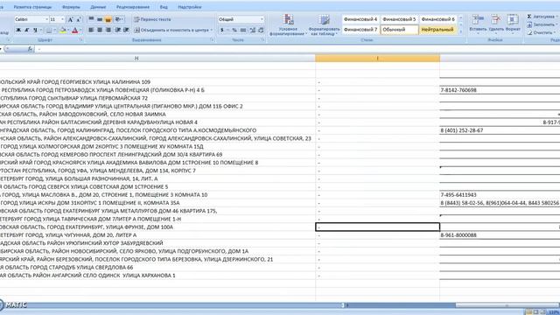Image resolution: width=560 pixels, height=315 pixels.
Task: Open the underline style dropdown arrow
Action: (41, 31)
